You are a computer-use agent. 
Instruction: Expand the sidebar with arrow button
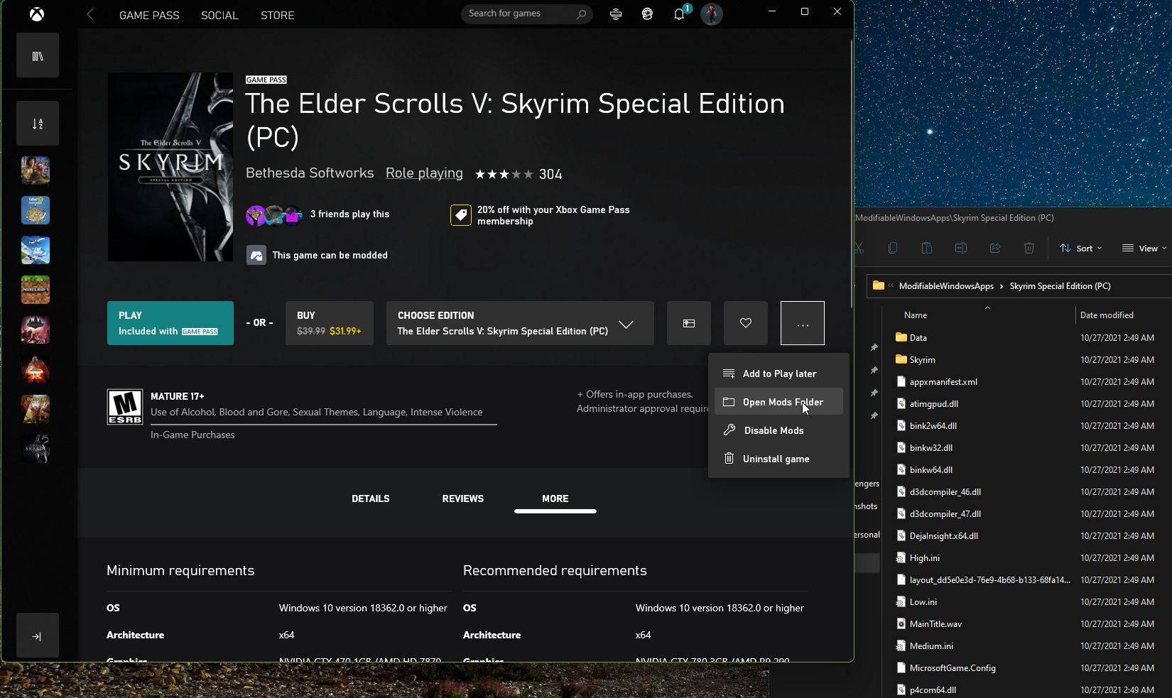pos(38,636)
